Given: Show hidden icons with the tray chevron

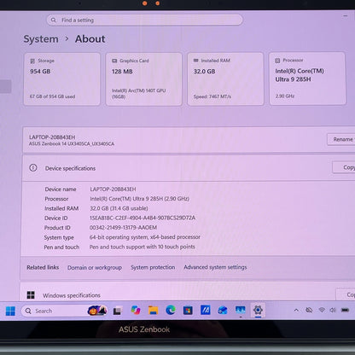Looking at the screenshot, I should [x=296, y=310].
